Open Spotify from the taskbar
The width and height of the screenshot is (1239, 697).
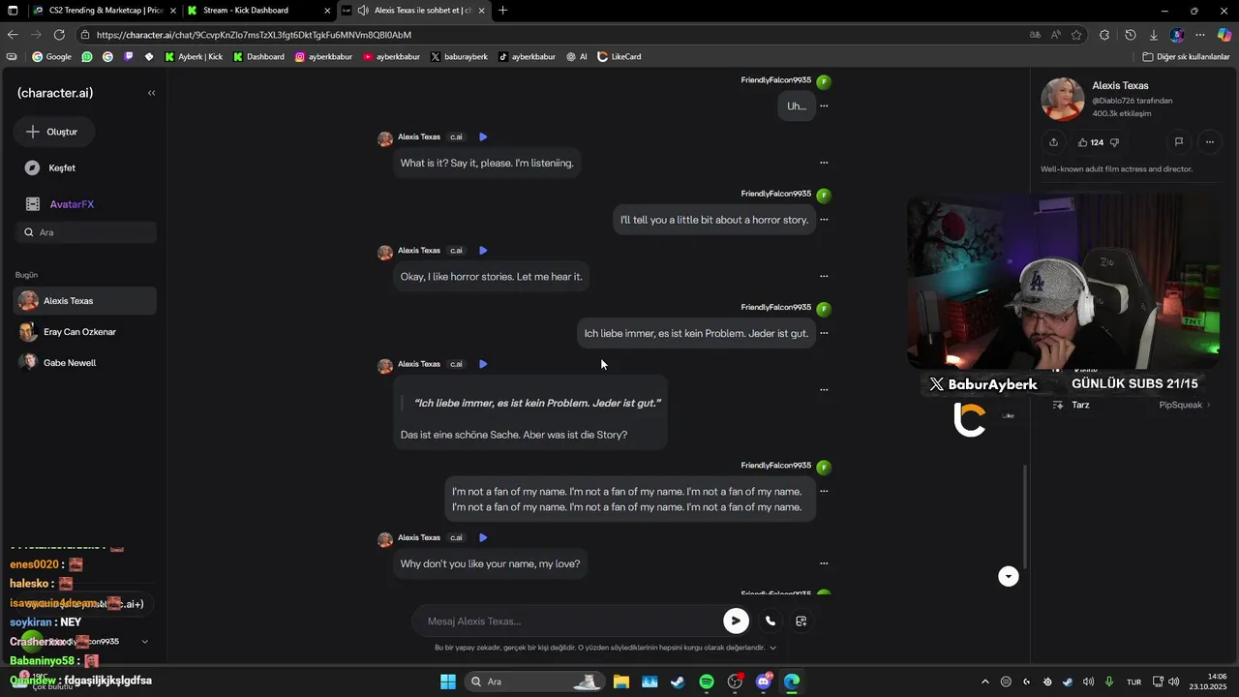(x=707, y=682)
